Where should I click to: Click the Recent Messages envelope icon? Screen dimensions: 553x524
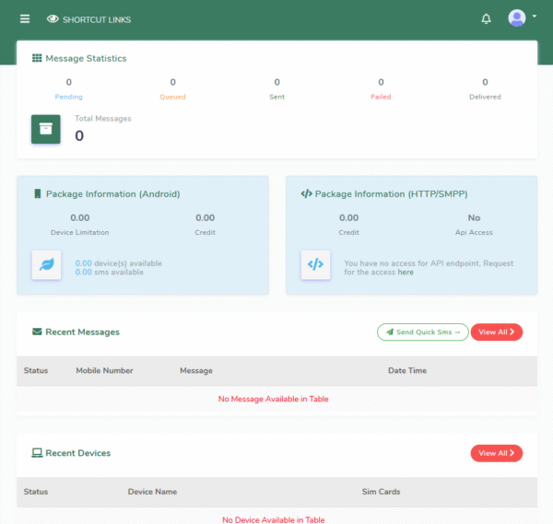tap(37, 332)
